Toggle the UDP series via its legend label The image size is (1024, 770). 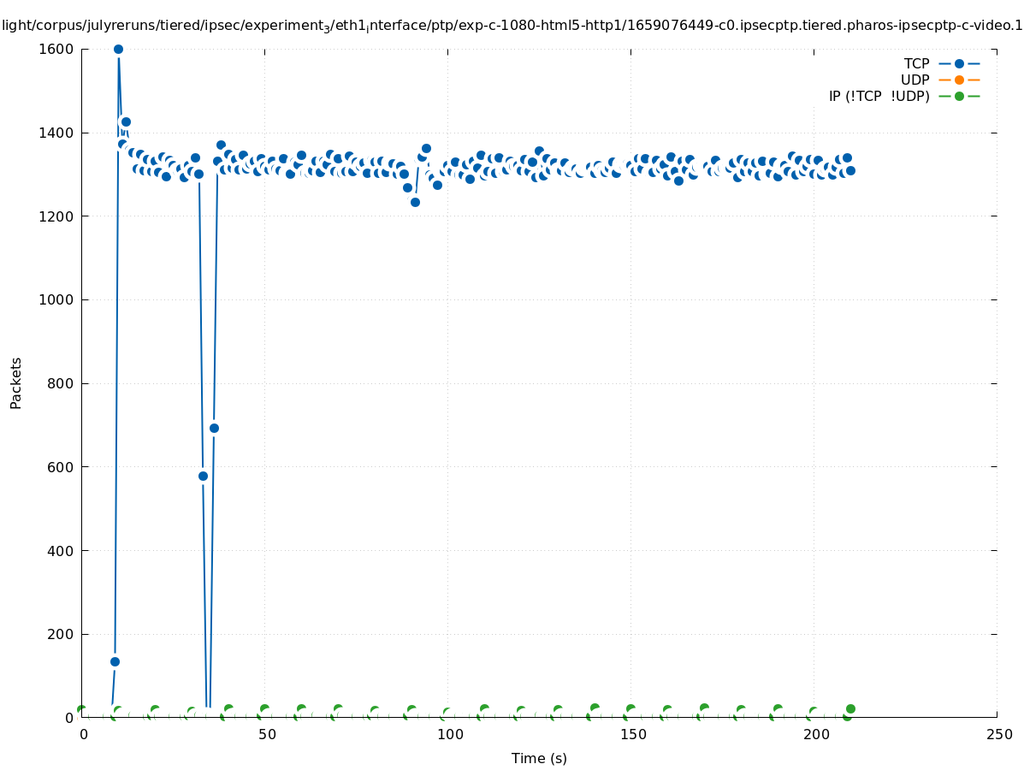pyautogui.click(x=914, y=80)
